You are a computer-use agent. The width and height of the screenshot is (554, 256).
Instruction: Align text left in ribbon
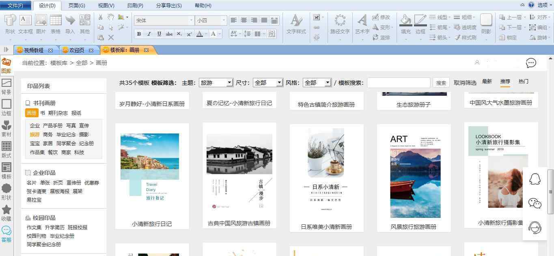[234, 20]
